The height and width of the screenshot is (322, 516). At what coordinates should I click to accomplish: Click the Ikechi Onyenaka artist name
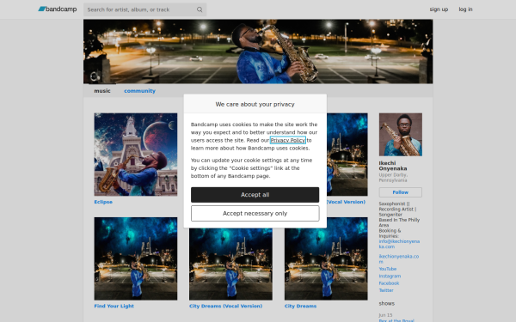393,166
